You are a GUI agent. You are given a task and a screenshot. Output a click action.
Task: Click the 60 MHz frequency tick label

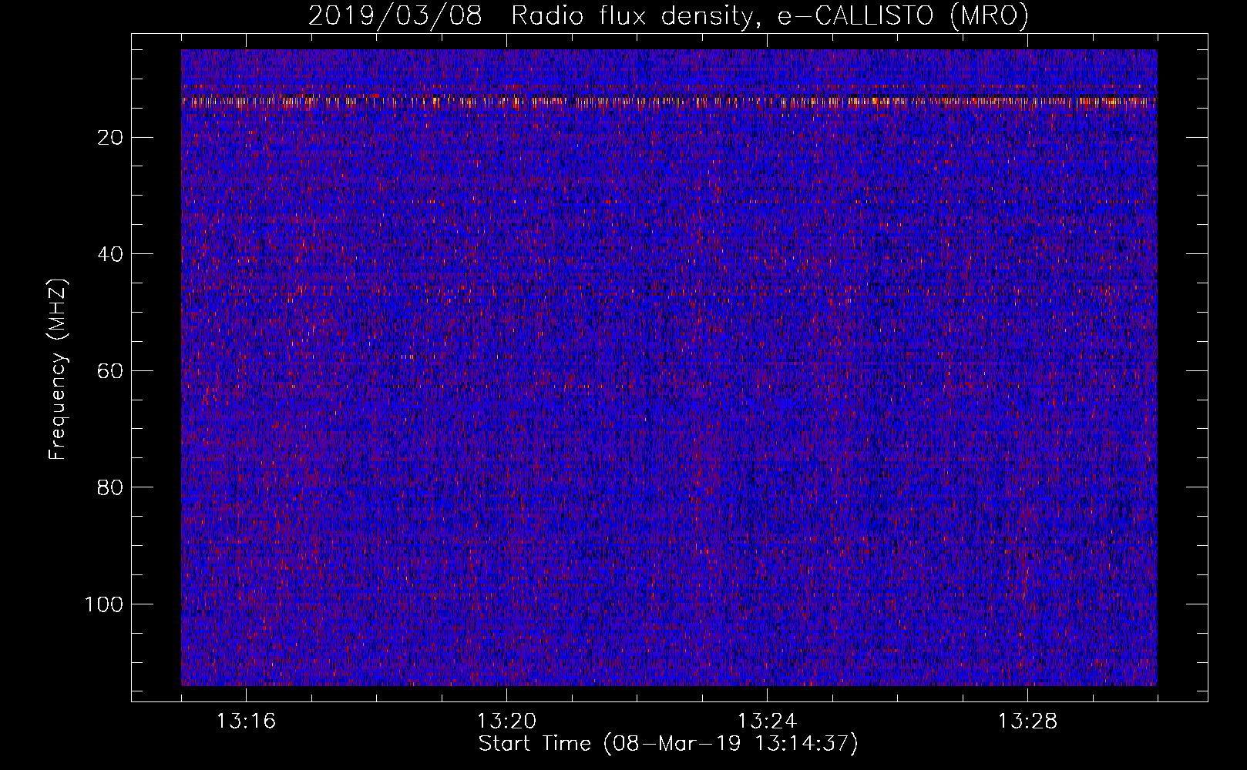tap(111, 370)
